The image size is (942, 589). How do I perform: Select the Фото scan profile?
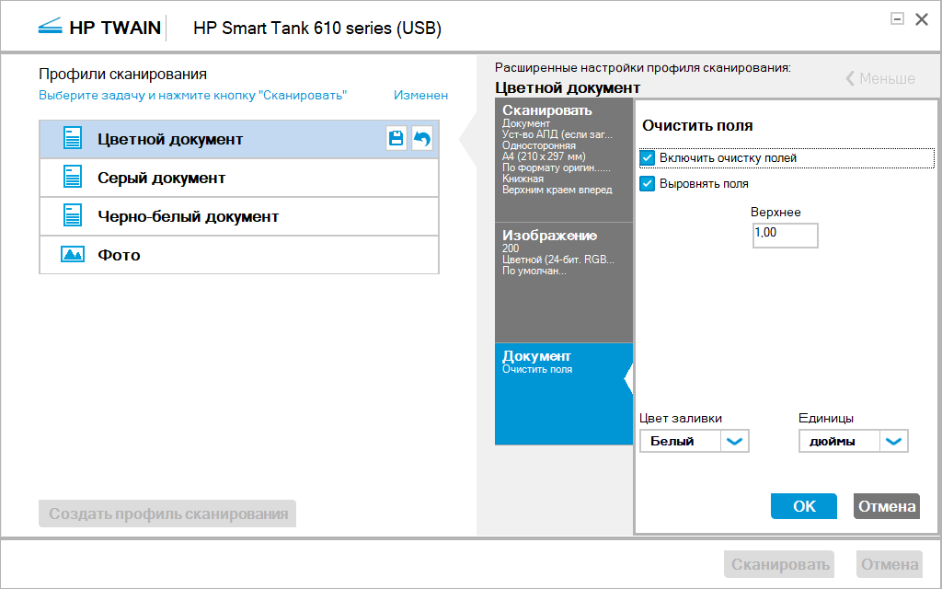pos(239,255)
